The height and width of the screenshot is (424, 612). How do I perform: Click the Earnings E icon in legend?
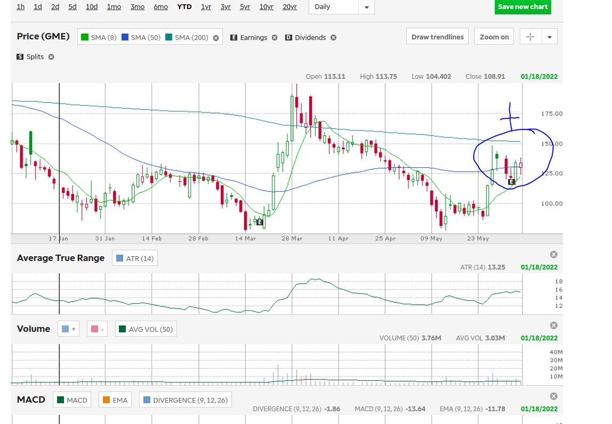234,37
